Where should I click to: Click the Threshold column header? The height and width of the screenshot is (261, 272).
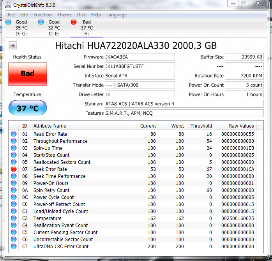(200, 126)
